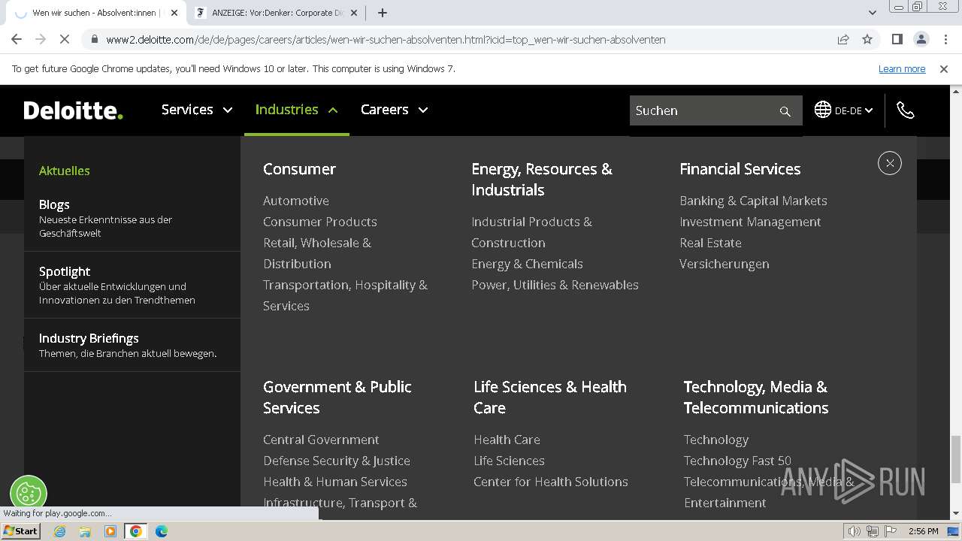Open Government & Public Services heading

point(337,397)
